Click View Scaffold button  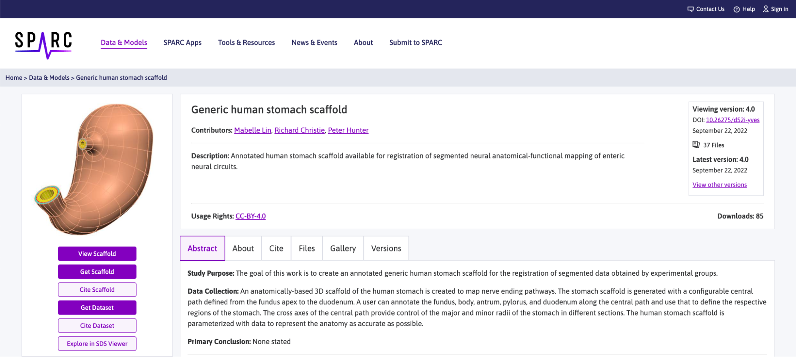97,254
